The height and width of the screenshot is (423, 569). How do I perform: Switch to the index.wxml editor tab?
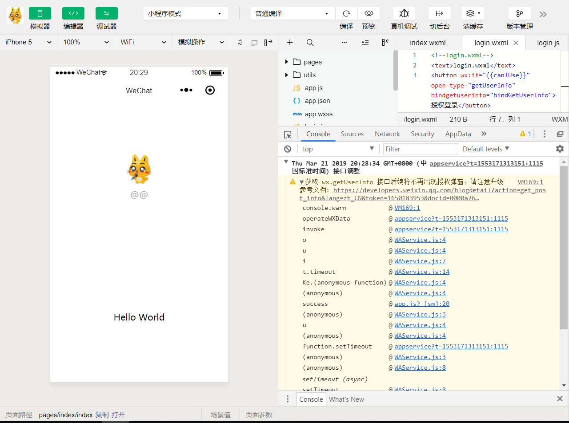coord(428,43)
